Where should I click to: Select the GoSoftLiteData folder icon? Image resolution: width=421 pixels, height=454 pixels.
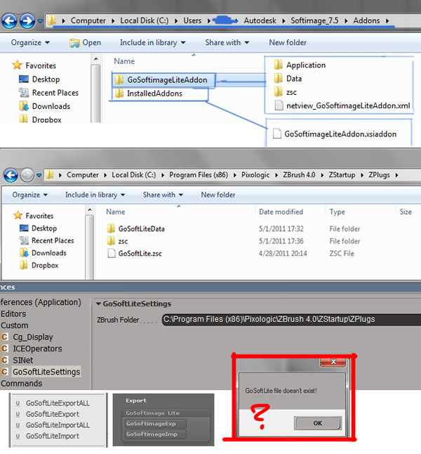pos(111,228)
